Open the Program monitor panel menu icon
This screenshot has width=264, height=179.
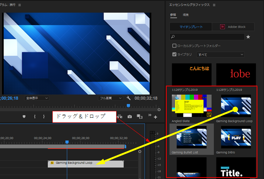pos(20,5)
